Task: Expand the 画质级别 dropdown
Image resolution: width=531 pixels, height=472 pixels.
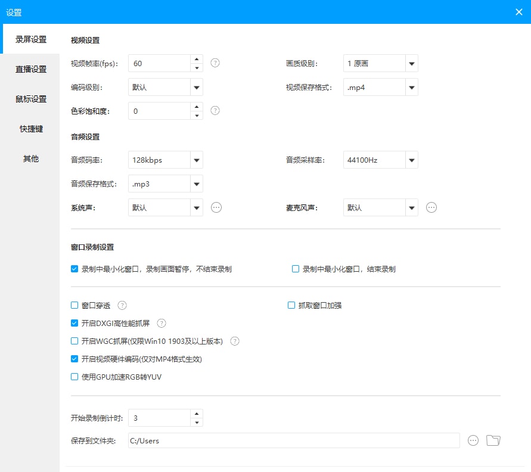Action: 411,63
